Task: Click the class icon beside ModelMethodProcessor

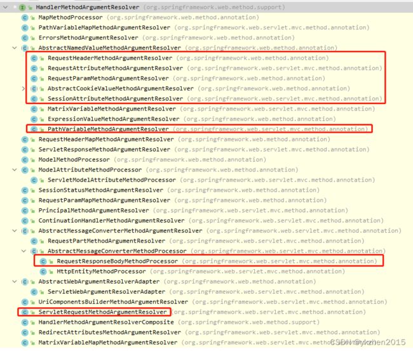Action: coord(25,160)
